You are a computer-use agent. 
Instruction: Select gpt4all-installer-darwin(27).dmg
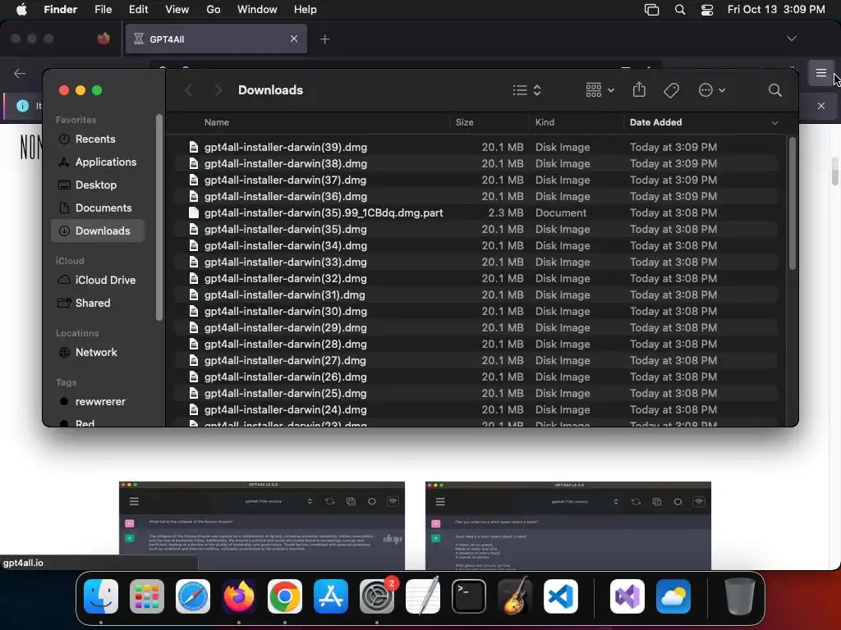coord(476,361)
